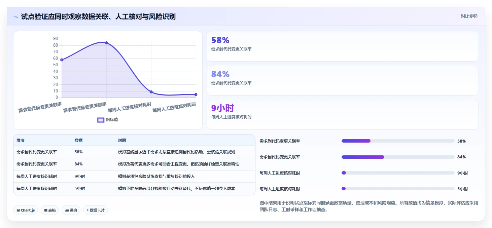This screenshot has height=228, width=492.
Task: Click the 数据 table column header
Action: (x=78, y=141)
